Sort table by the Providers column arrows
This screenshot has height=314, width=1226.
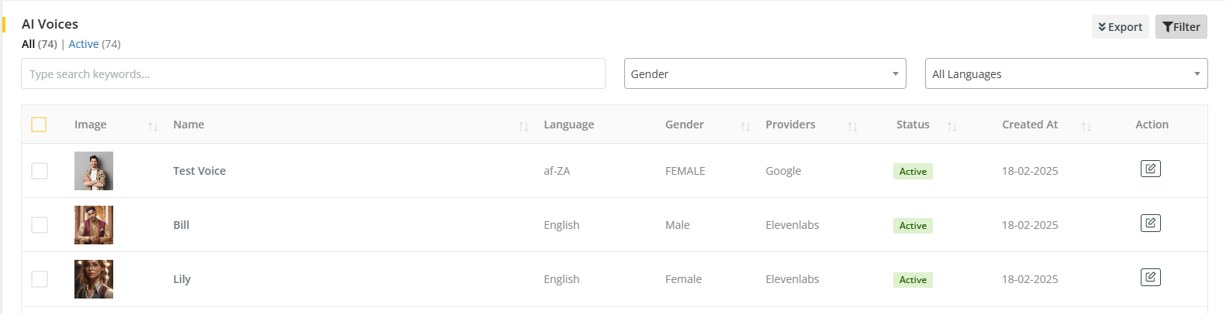(x=852, y=126)
